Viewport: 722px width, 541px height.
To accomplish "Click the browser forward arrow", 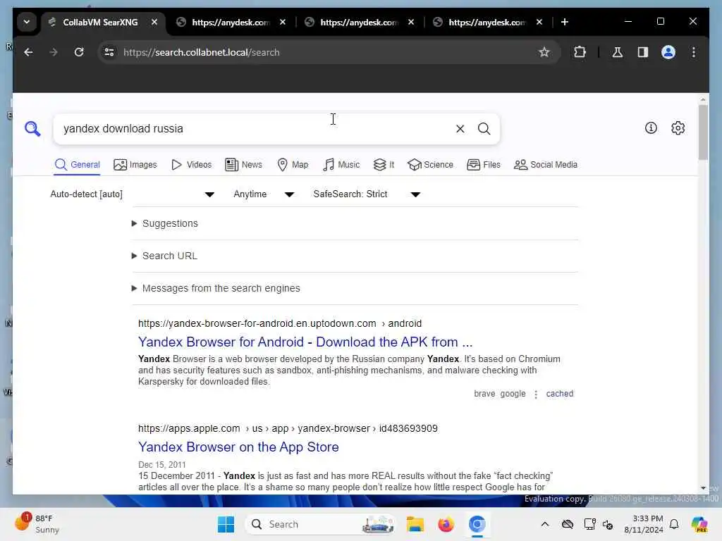I will point(54,52).
